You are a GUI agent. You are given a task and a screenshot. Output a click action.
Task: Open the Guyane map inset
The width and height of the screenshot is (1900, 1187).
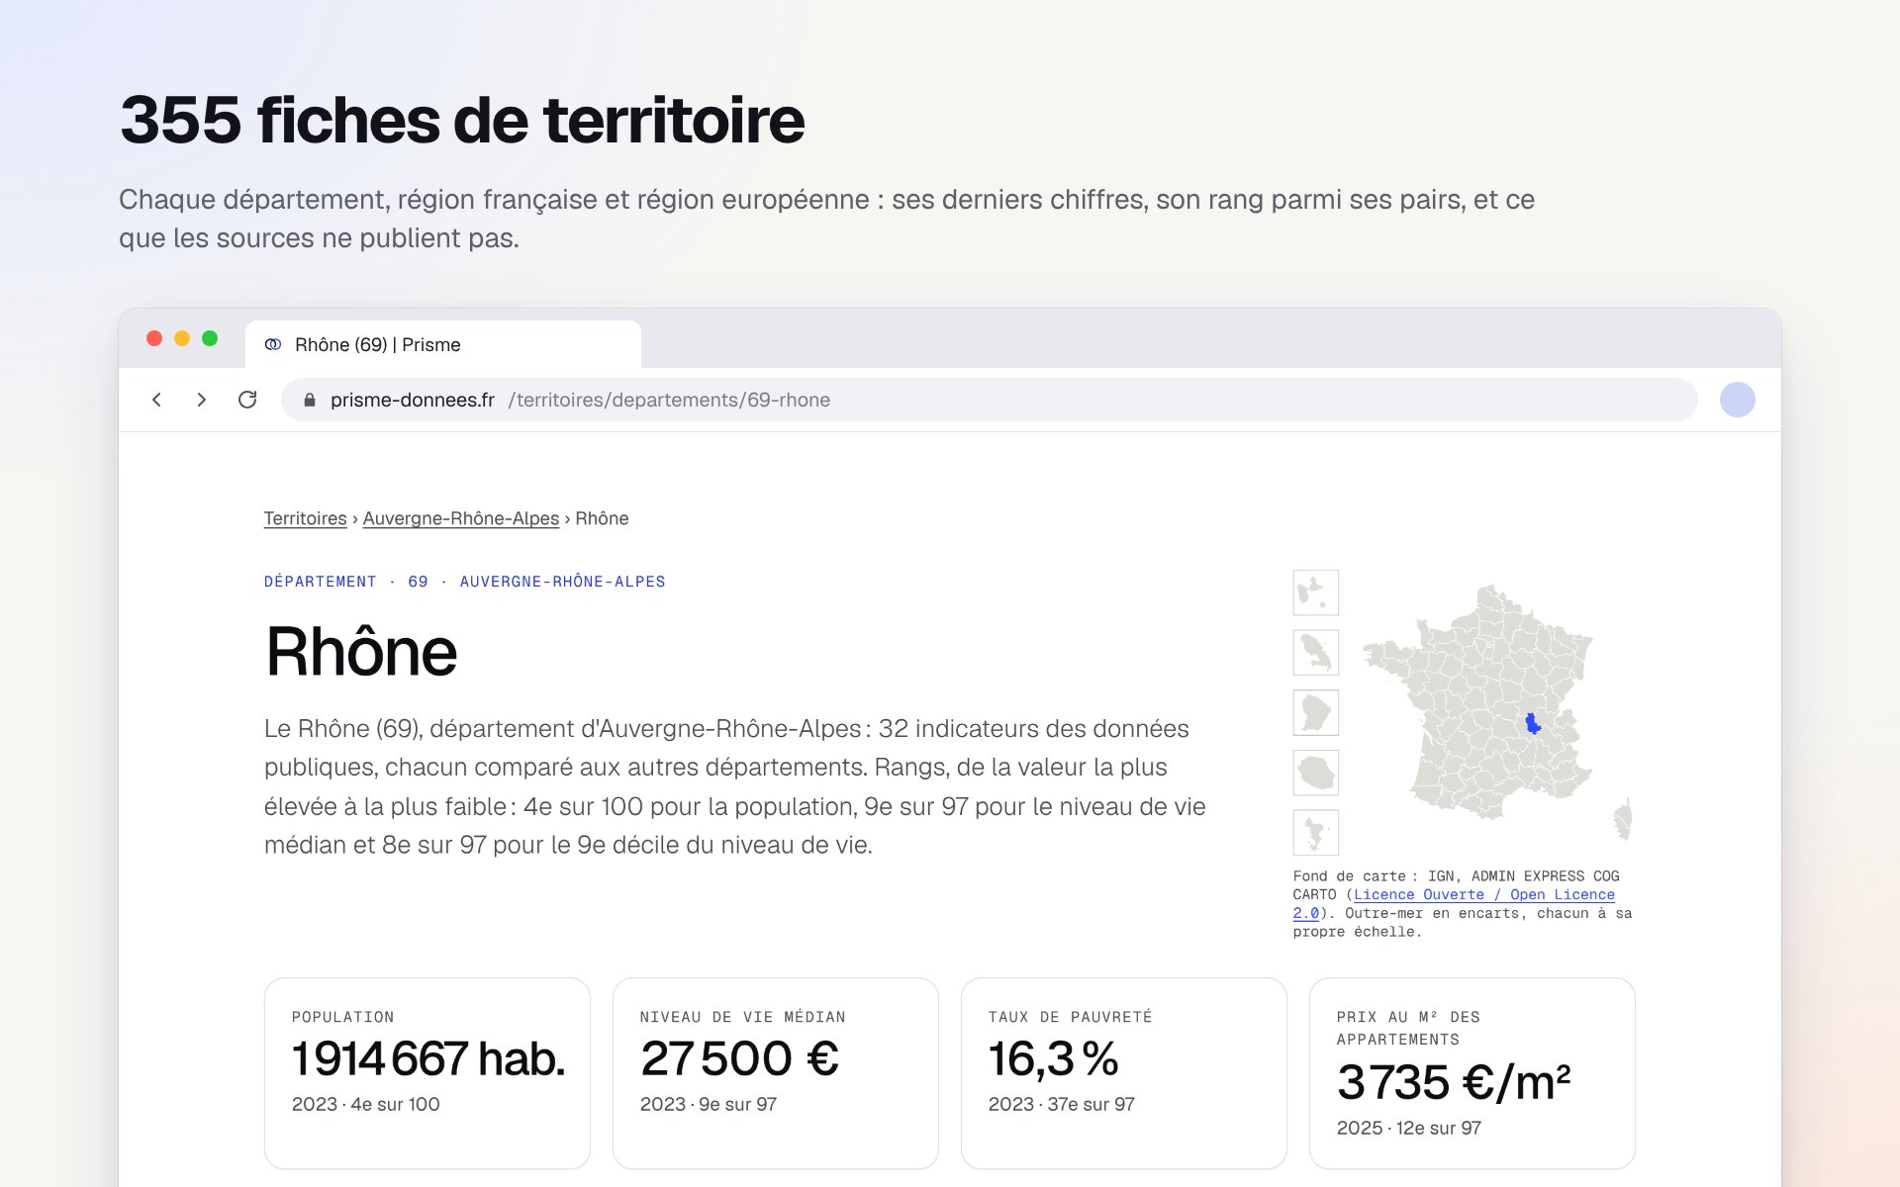pyautogui.click(x=1315, y=712)
